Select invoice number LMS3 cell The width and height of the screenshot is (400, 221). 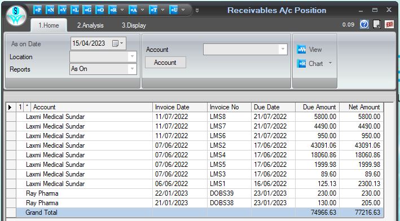click(229, 174)
